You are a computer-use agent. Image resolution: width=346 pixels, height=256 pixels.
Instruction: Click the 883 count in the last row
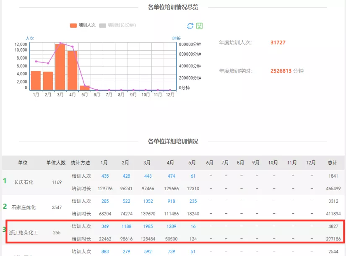105,251
